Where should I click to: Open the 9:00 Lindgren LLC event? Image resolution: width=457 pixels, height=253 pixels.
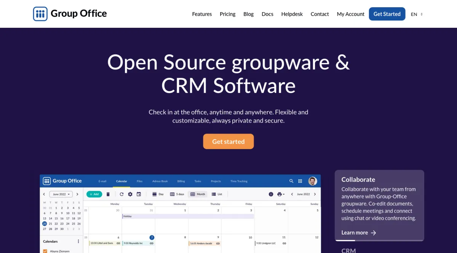(271, 243)
